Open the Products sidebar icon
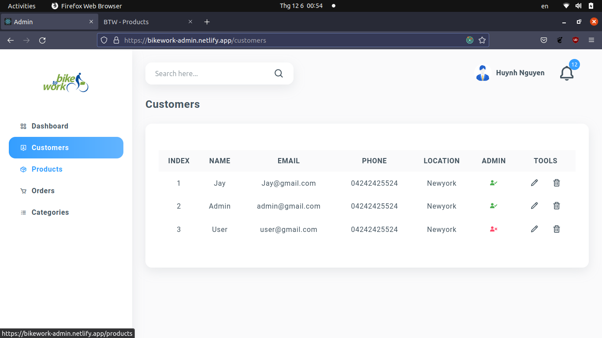This screenshot has height=338, width=602. point(23,169)
